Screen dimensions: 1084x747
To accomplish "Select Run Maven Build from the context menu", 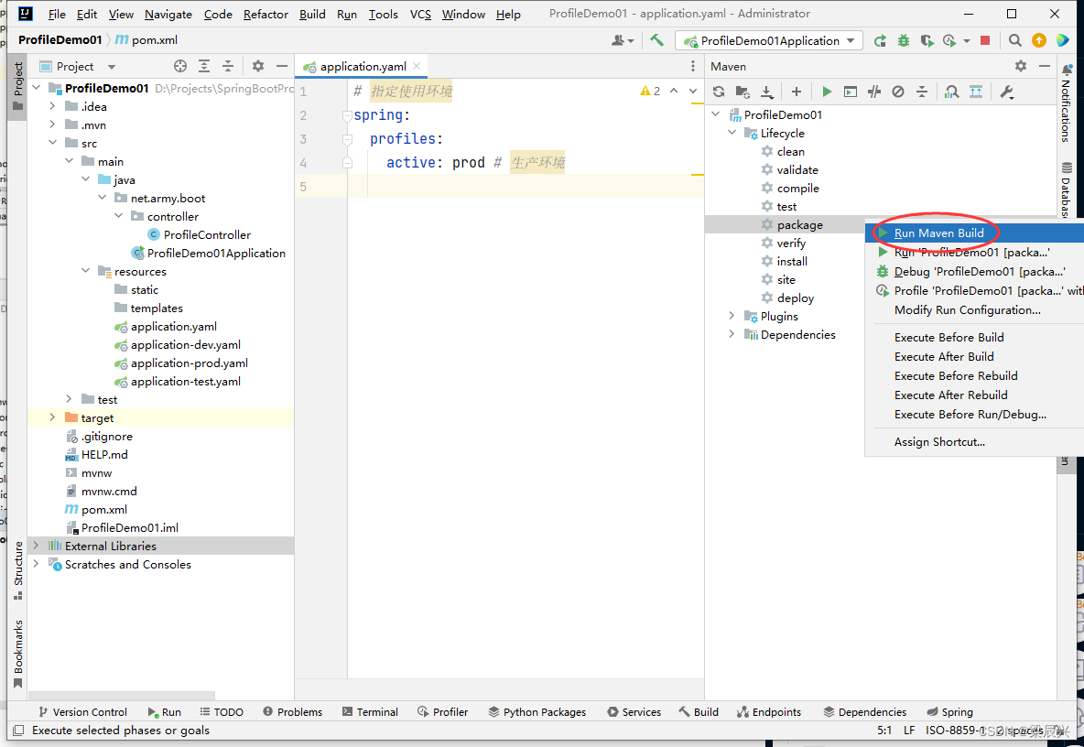I will 975,233.
